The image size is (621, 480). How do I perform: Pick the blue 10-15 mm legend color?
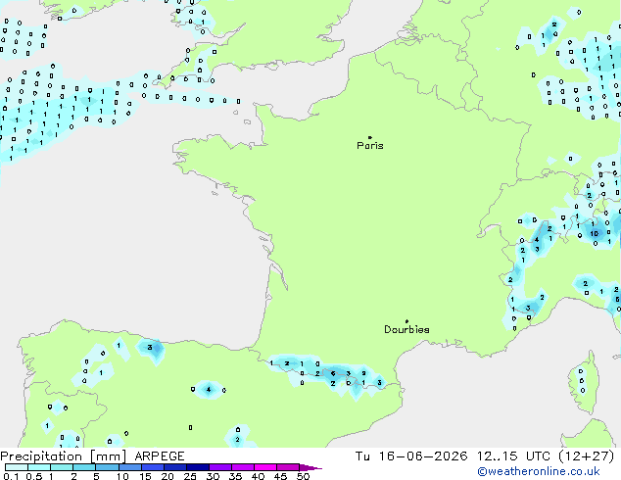[130, 467]
